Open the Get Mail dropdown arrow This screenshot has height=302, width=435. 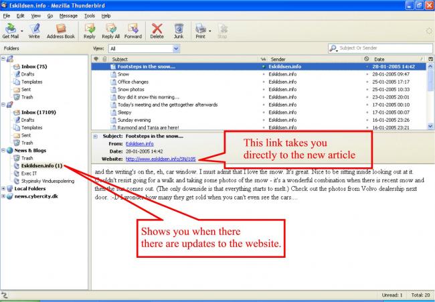[22, 31]
